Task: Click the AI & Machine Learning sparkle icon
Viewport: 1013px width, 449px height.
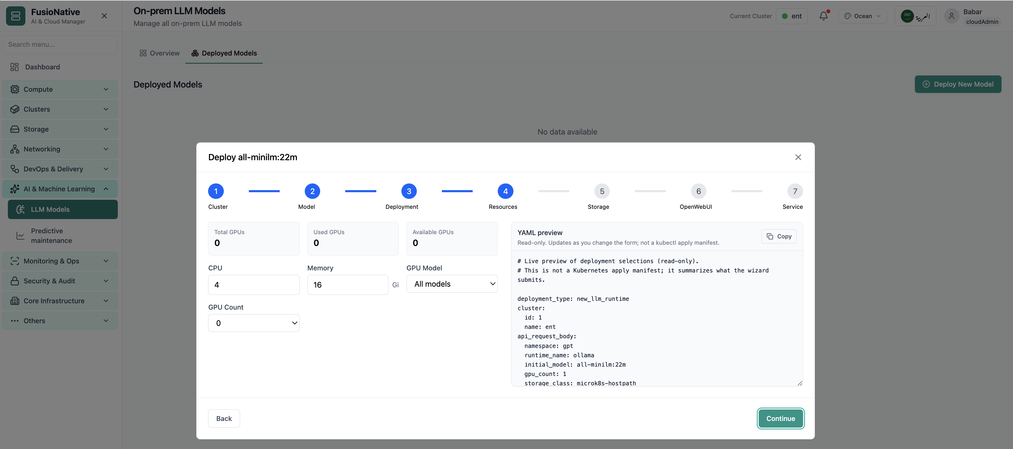Action: tap(14, 189)
